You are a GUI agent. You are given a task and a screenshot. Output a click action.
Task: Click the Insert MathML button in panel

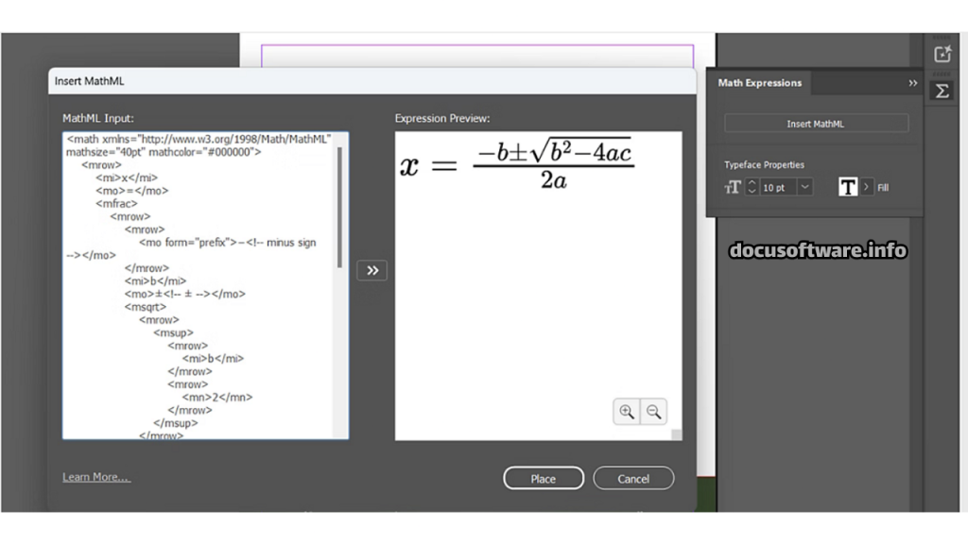816,124
